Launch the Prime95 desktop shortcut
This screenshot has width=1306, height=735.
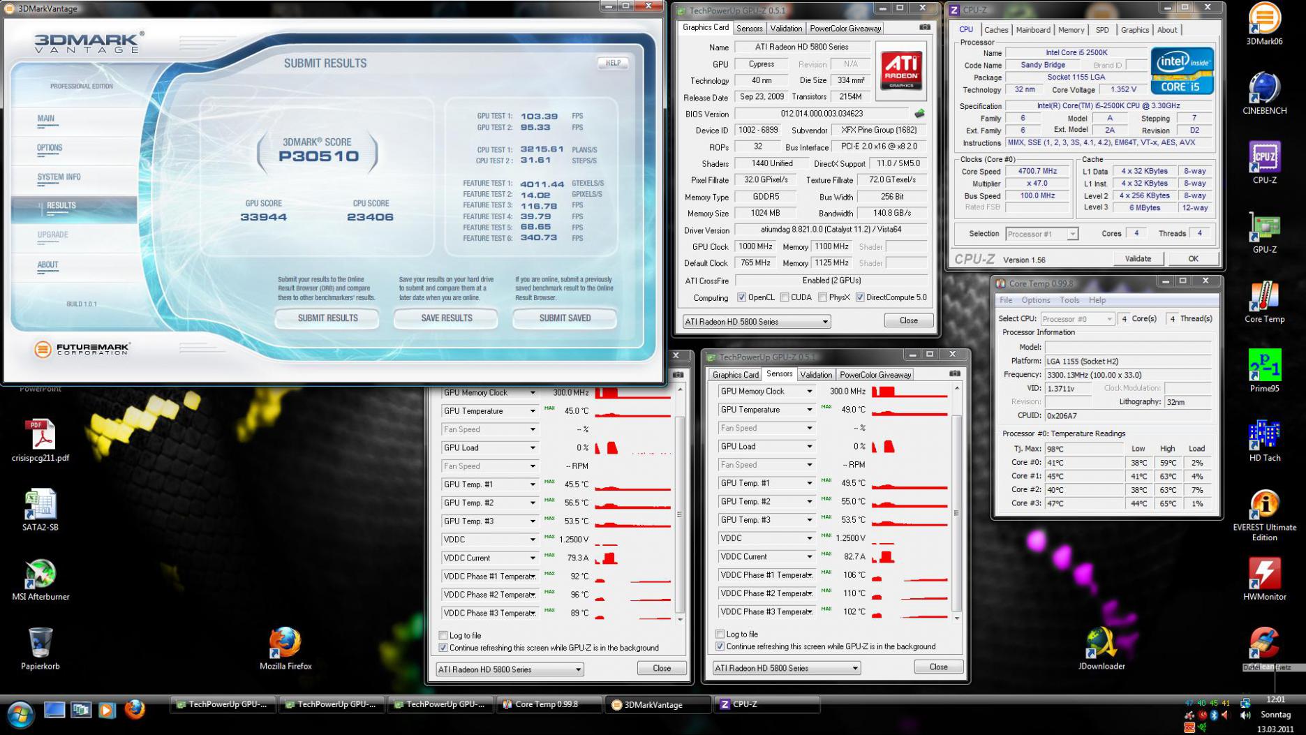(1264, 371)
